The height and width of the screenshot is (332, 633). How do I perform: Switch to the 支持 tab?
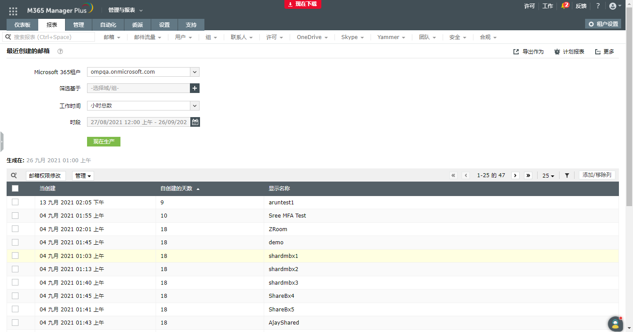(191, 25)
